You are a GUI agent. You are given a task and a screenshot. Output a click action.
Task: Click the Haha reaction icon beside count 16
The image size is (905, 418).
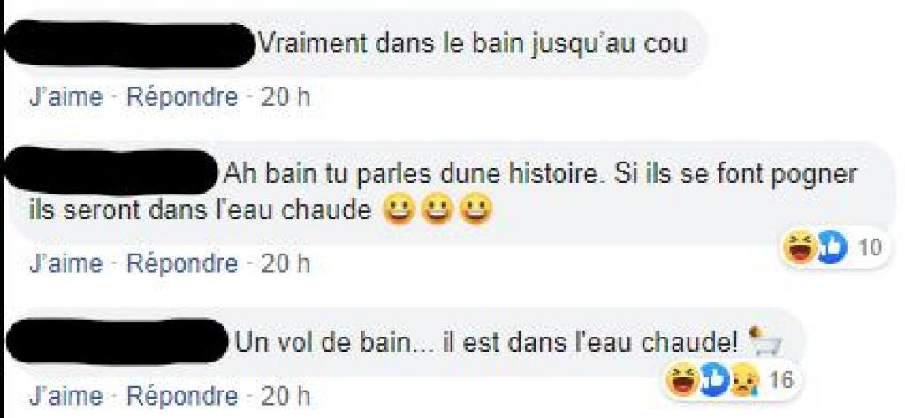(682, 381)
